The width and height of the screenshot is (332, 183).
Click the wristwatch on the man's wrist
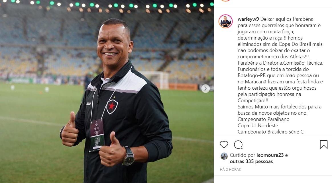click(128, 157)
